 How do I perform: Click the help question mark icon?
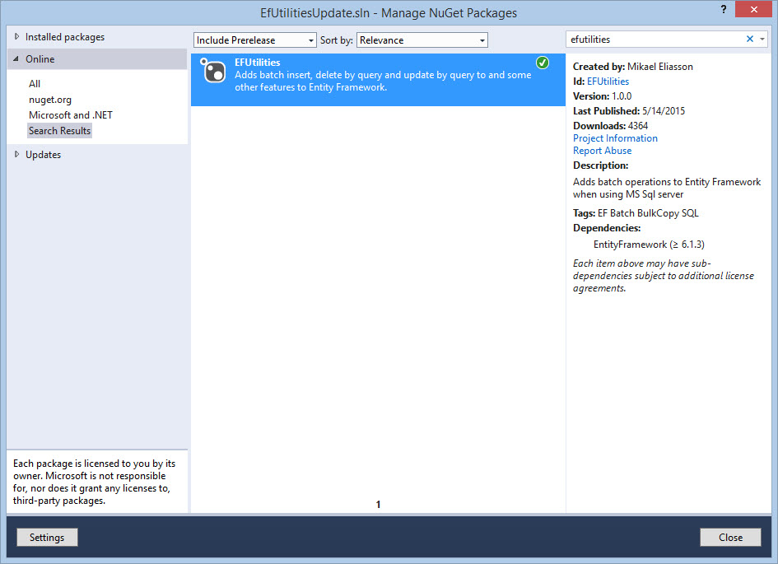pos(724,9)
